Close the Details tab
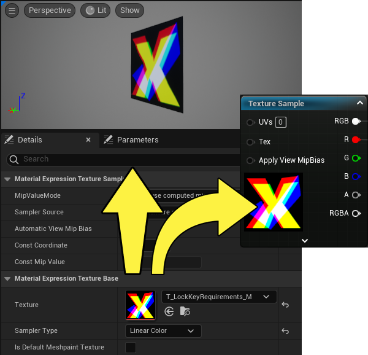 tap(88, 140)
